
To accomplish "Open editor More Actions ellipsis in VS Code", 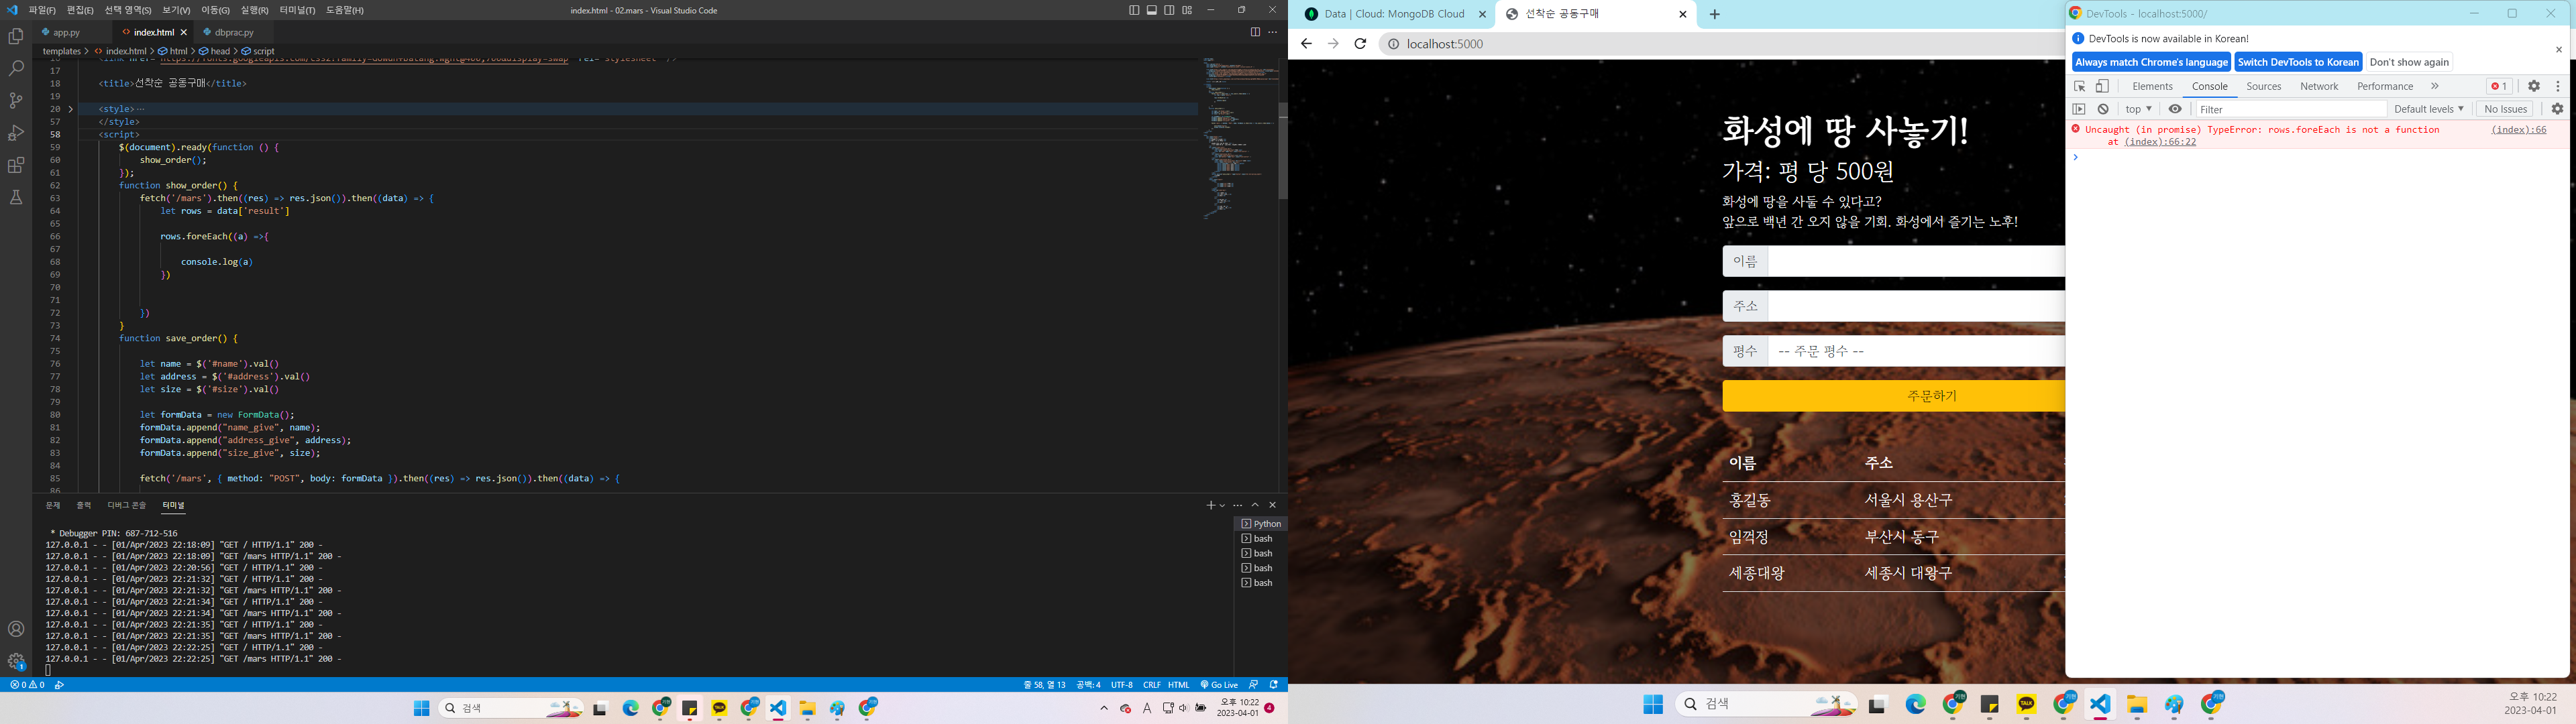I will (x=1272, y=32).
